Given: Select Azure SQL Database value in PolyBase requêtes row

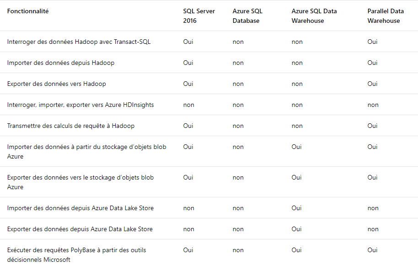Looking at the screenshot, I should click(238, 250).
